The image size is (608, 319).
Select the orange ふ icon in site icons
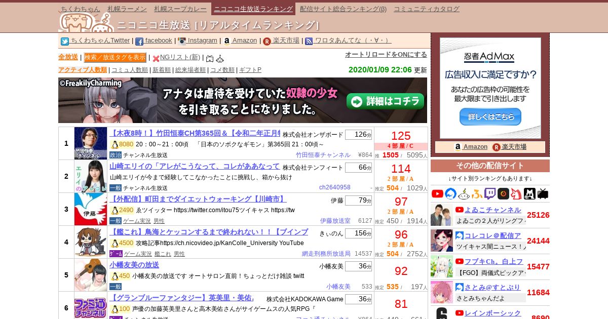[477, 193]
